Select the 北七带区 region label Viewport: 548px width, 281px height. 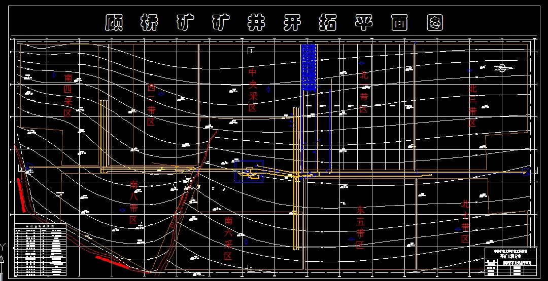point(465,221)
